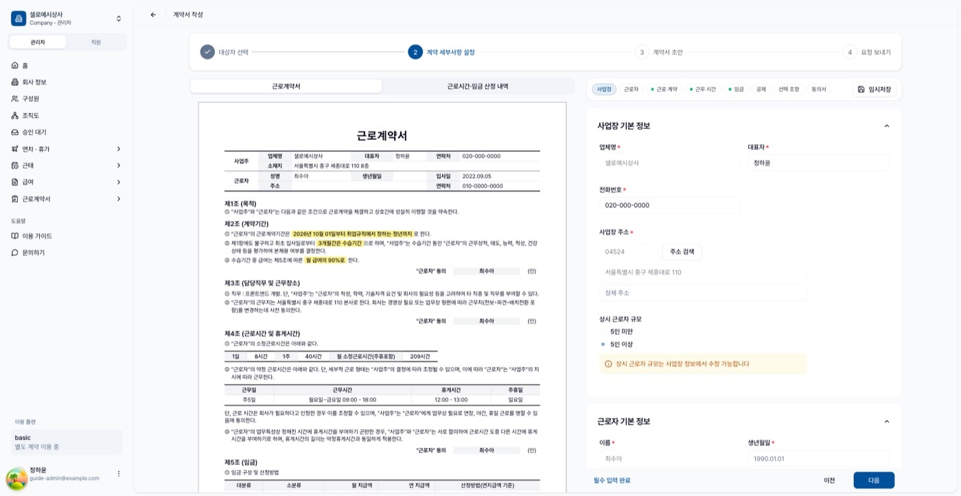Click the 정하윤 profile avatar
This screenshot has height=496, width=961.
pyautogui.click(x=16, y=477)
